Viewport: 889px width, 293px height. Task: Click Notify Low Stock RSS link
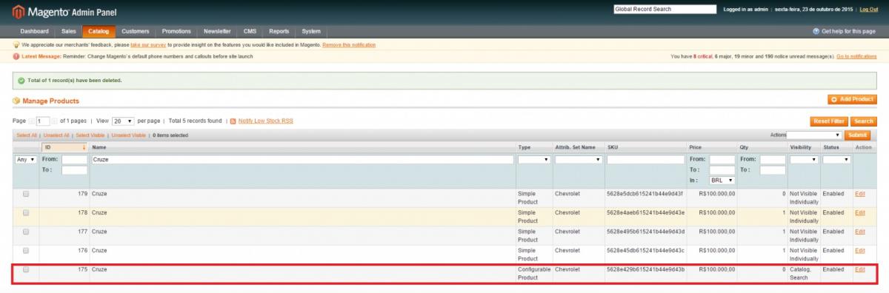pyautogui.click(x=265, y=121)
